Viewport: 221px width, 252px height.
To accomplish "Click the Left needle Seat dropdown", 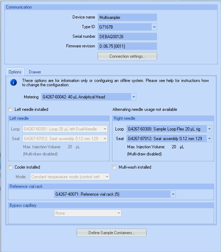I will point(65,139).
